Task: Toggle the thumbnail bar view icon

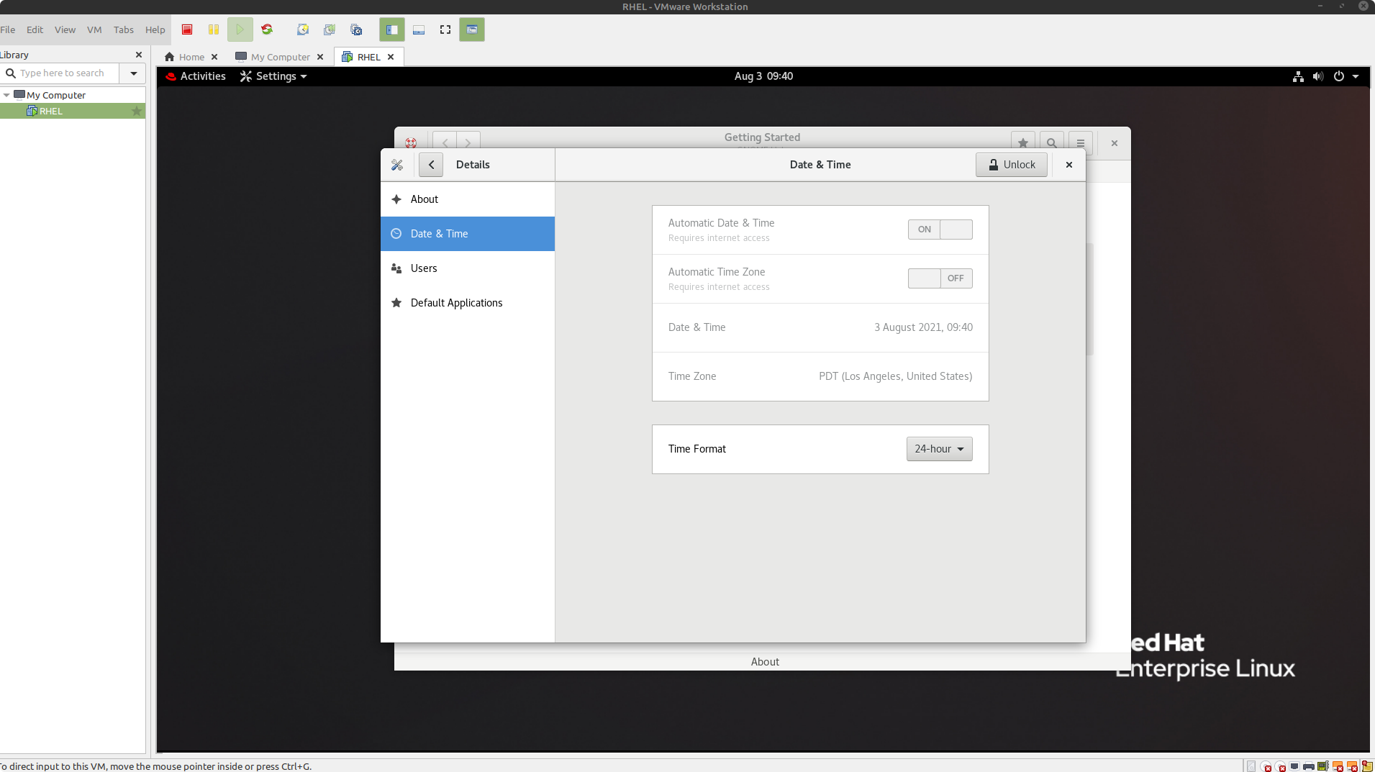Action: pyautogui.click(x=419, y=29)
